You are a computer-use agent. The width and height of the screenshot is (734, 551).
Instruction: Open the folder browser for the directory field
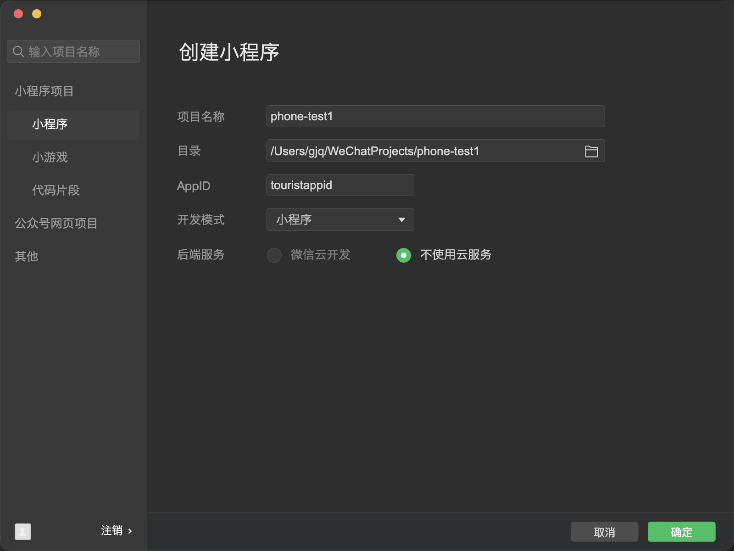point(591,151)
